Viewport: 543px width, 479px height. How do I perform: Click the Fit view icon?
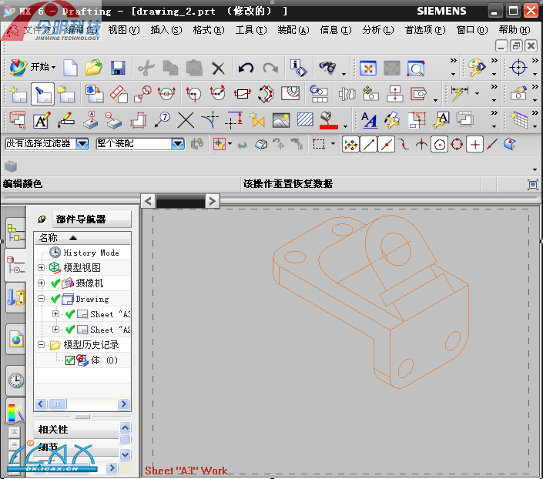[368, 69]
